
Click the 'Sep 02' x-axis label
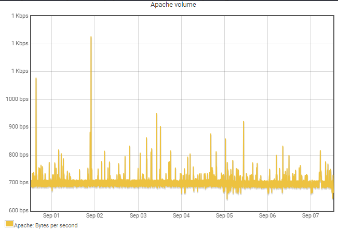click(x=94, y=215)
